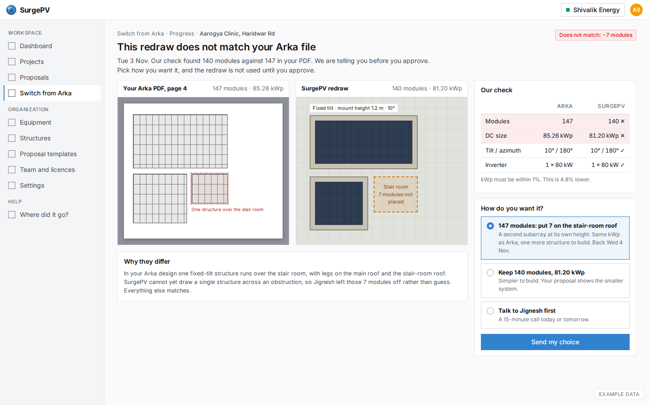
Task: Click the Dashboard sidebar icon
Action: tap(12, 46)
